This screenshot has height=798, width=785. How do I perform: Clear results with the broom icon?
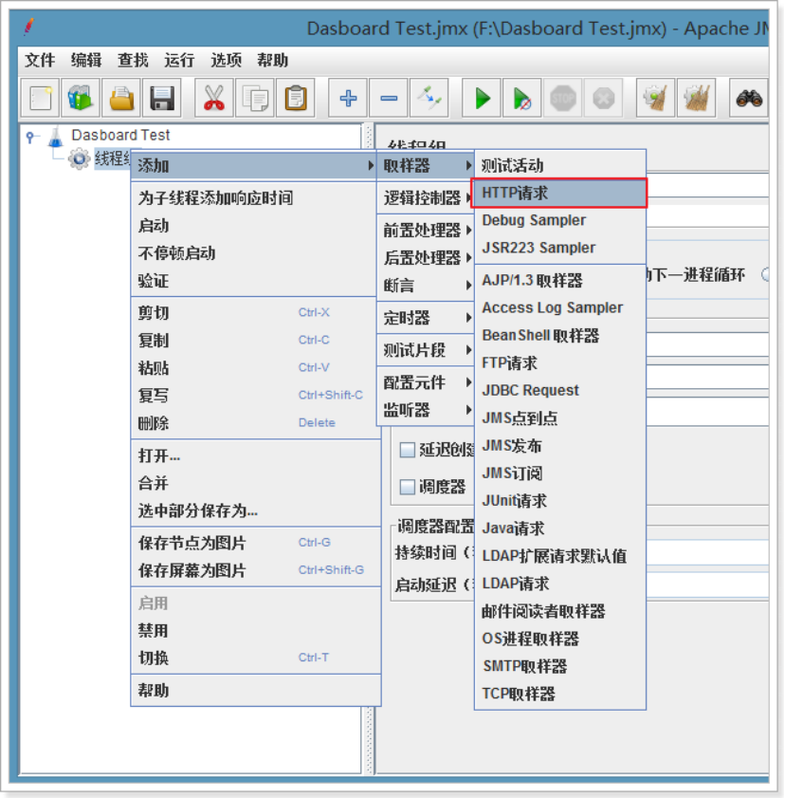coord(656,98)
